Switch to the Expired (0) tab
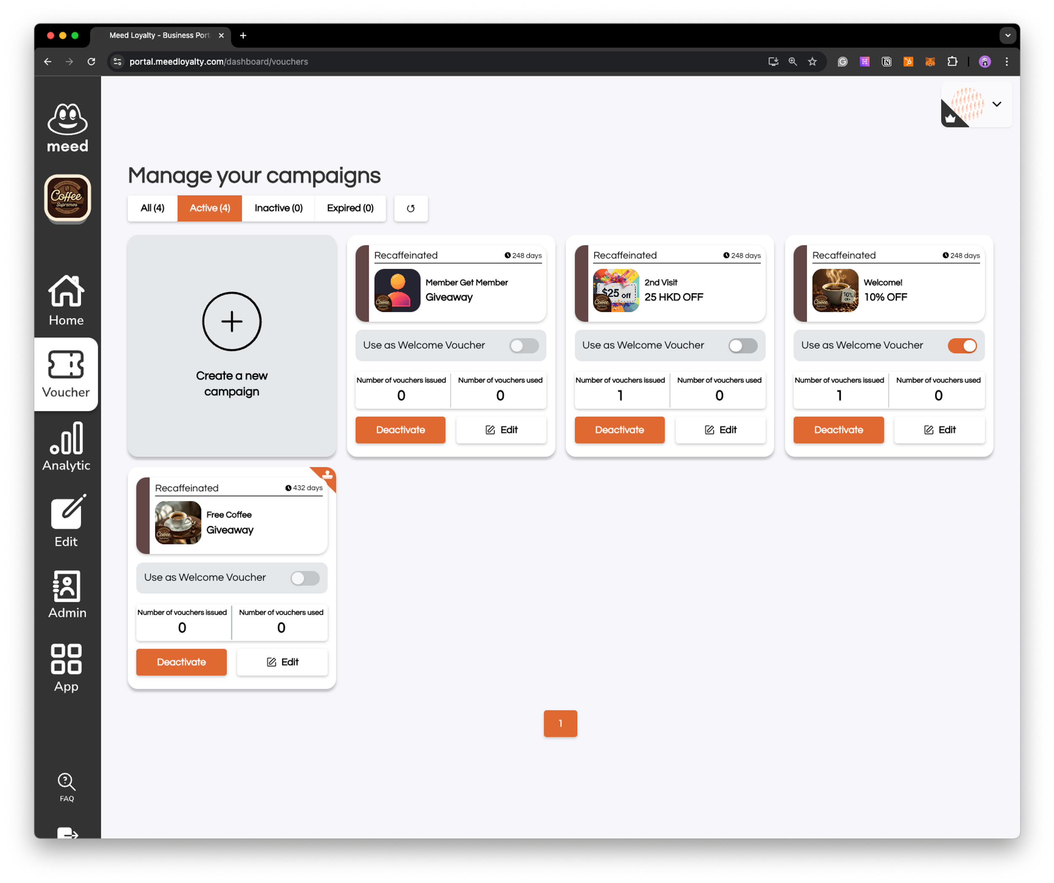Screen dimensions: 1054x883 350,208
